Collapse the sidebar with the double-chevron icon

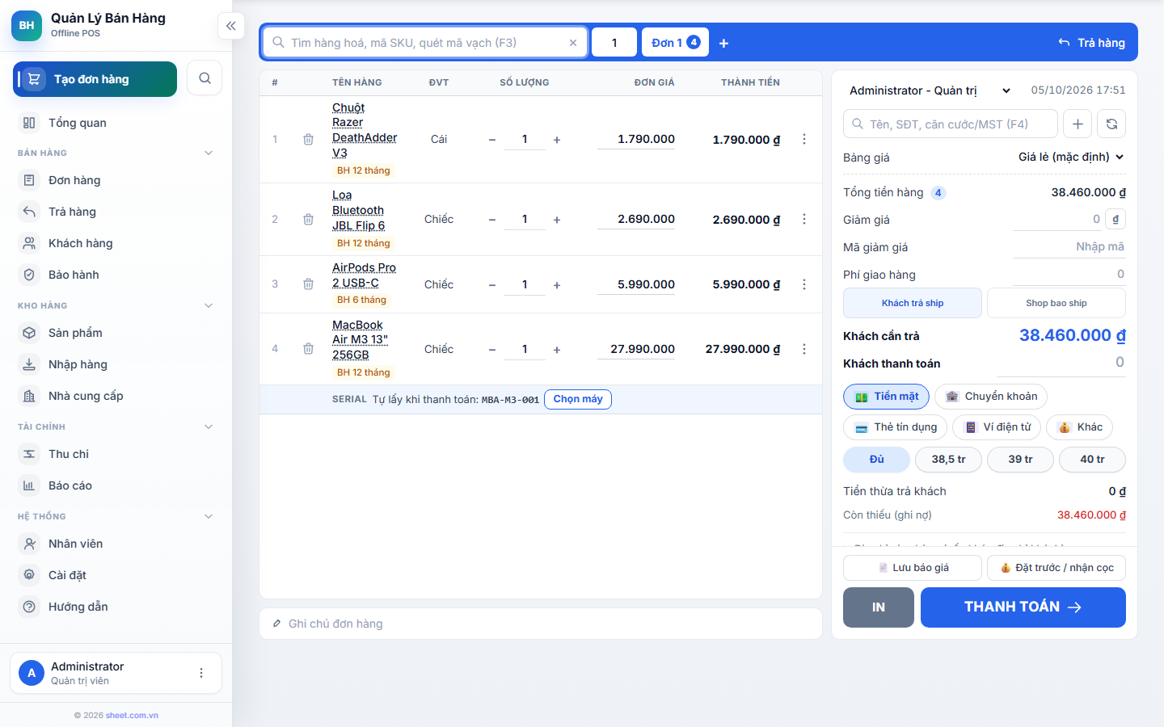pyautogui.click(x=231, y=26)
